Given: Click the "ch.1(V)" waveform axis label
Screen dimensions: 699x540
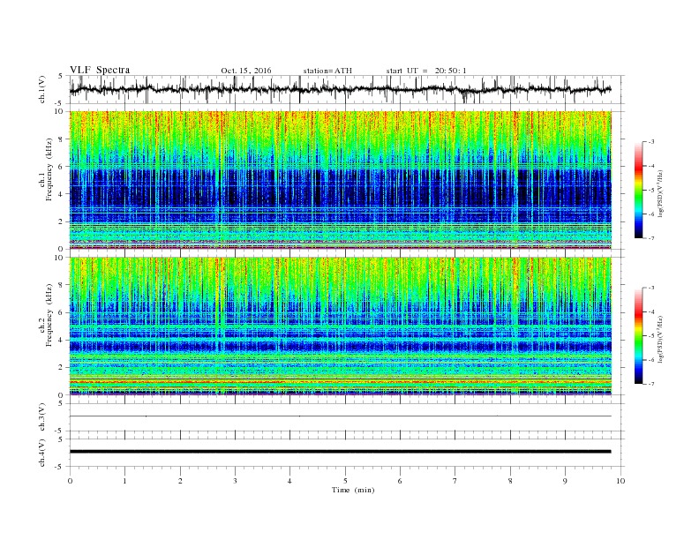Looking at the screenshot, I should 42,89.
